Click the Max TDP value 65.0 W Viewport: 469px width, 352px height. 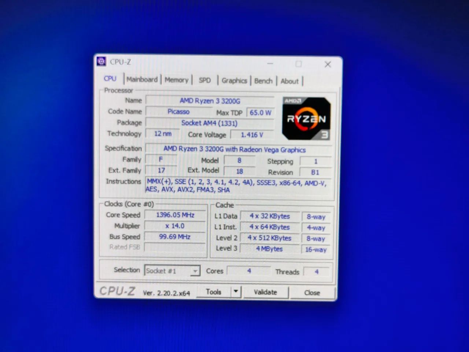pyautogui.click(x=261, y=113)
